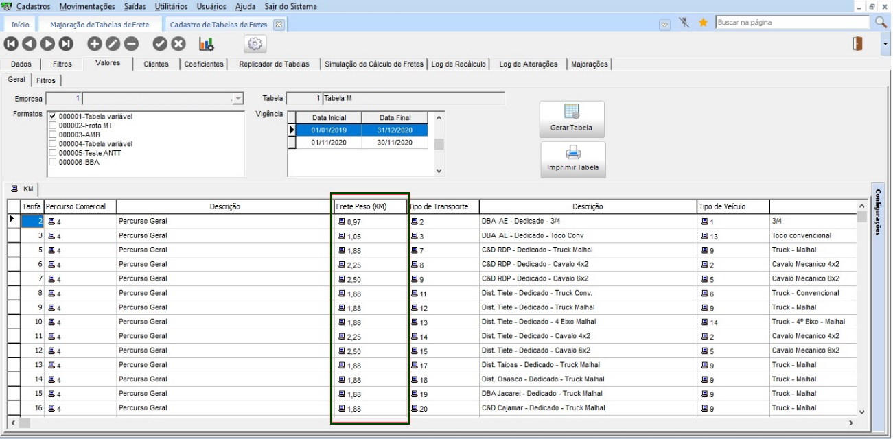
Task: Go to the first record arrow button
Action: pos(11,44)
